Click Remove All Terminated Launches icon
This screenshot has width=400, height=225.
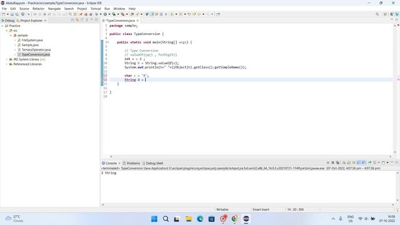tap(337, 162)
